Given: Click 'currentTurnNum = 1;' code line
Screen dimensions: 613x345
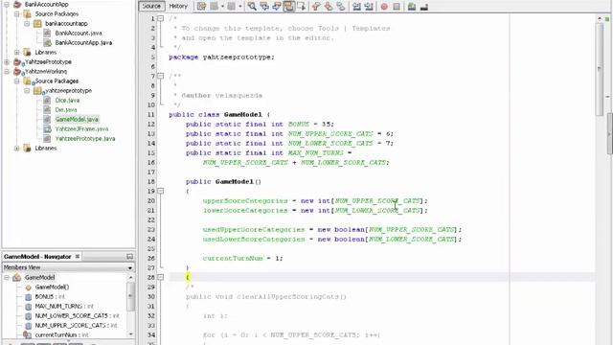Looking at the screenshot, I should (x=242, y=258).
